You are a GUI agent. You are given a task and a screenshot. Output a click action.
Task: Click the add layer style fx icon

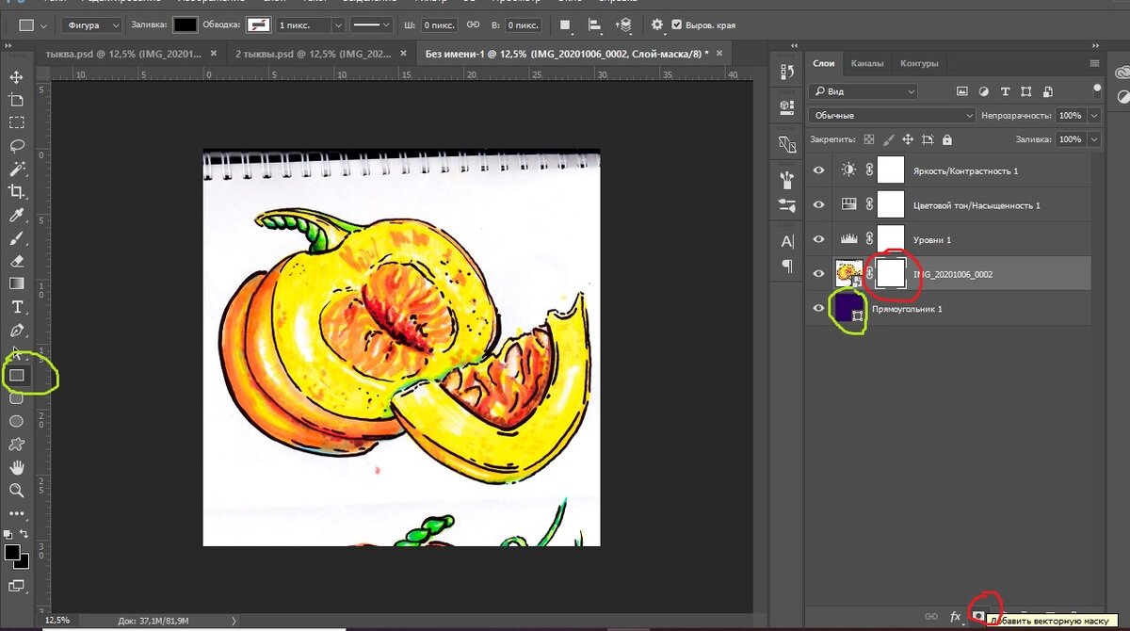click(x=956, y=617)
